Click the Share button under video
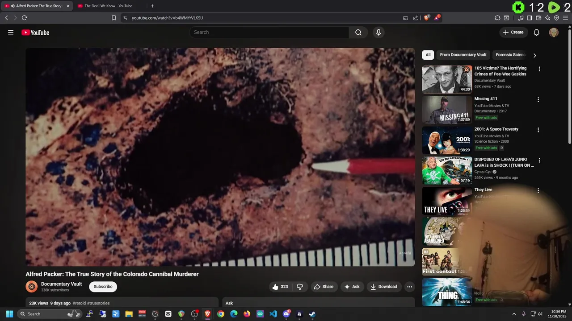The image size is (572, 321). coord(324,287)
